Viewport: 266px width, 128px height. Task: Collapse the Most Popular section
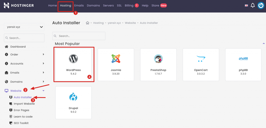point(263,44)
